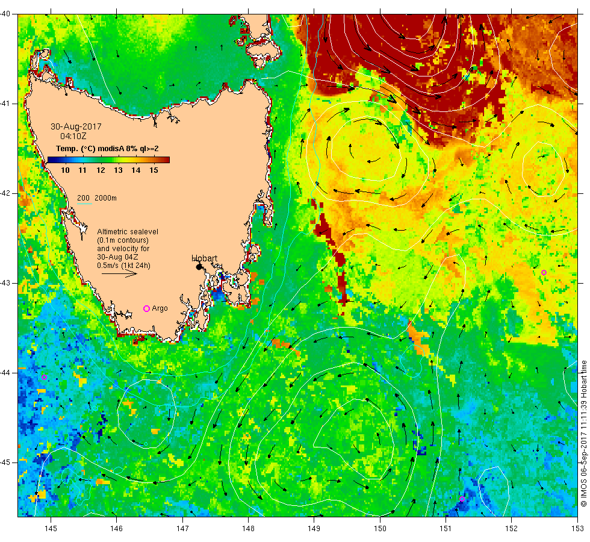Image resolution: width=590 pixels, height=542 pixels.
Task: Click the 'Hobart' city label
Action: [204, 258]
